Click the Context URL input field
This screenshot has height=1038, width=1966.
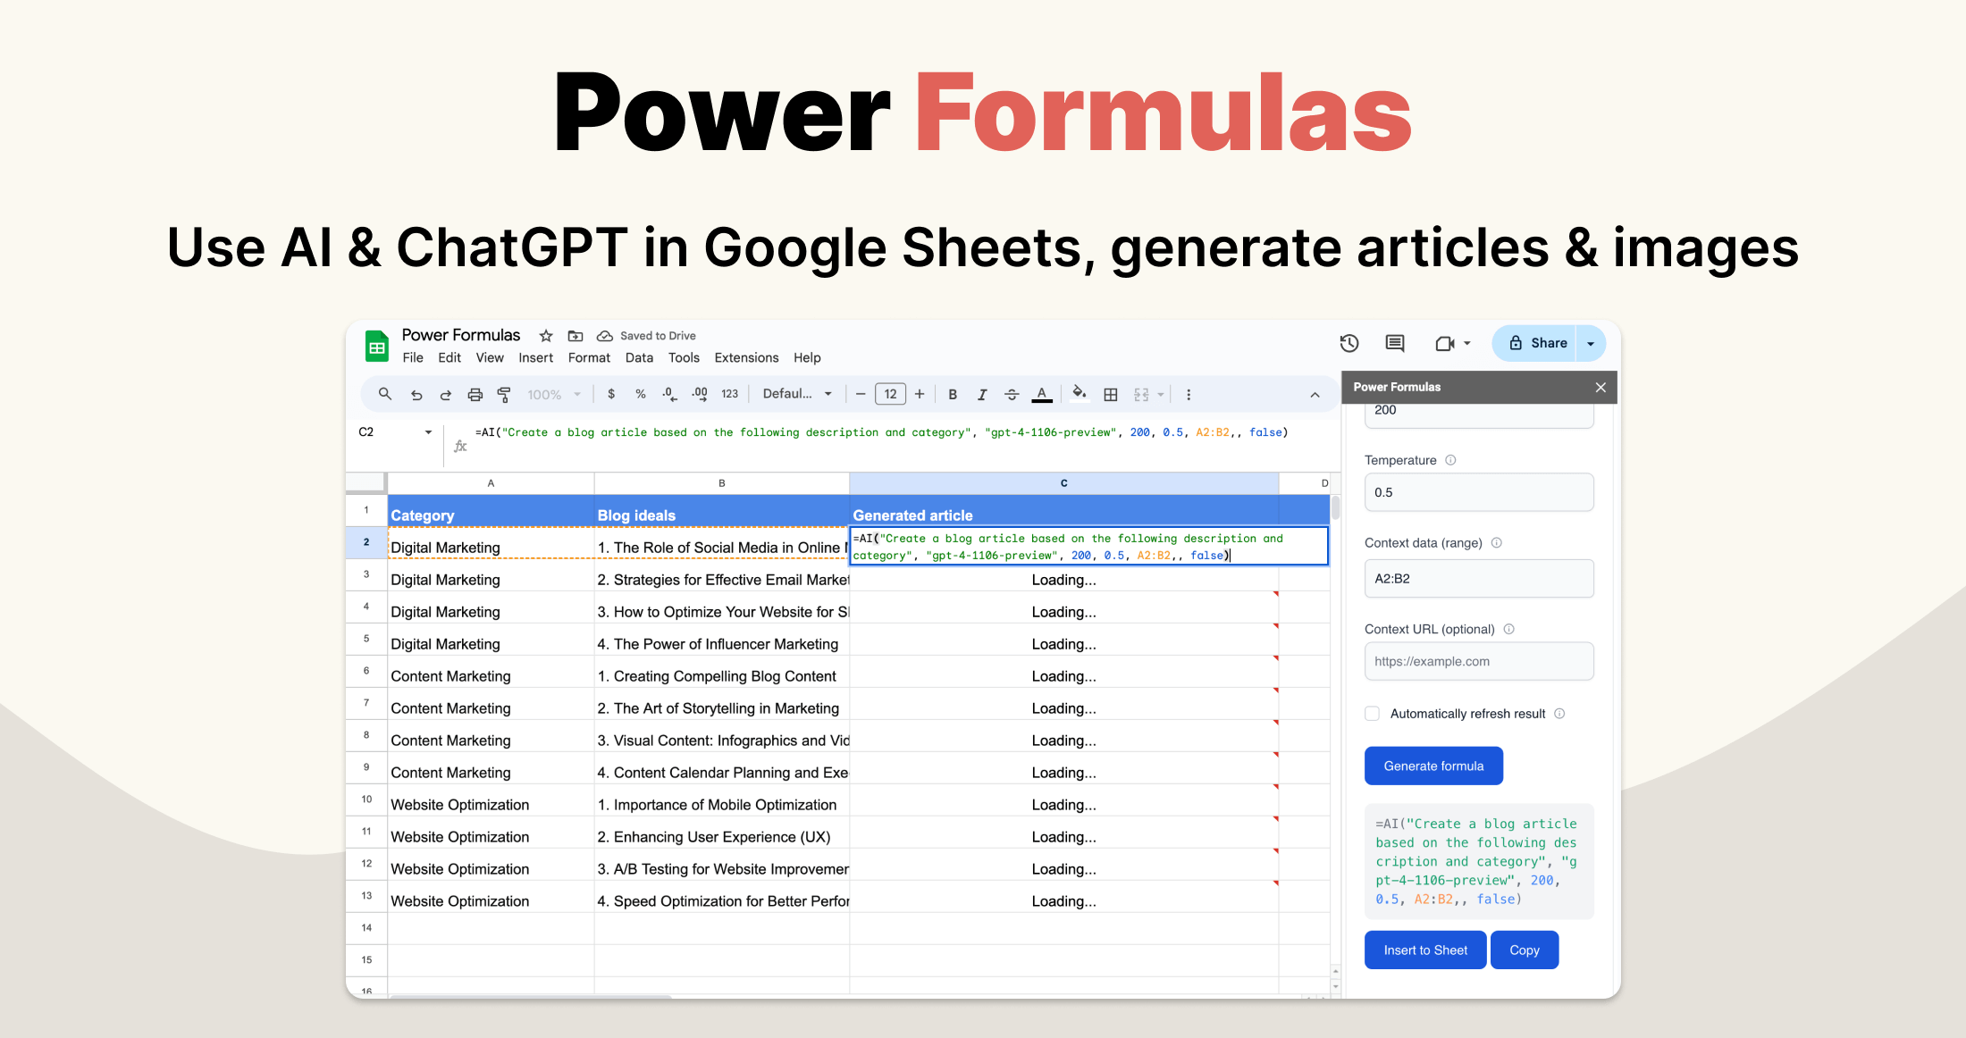click(1479, 661)
